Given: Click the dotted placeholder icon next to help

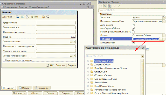Looking at the screenshot, I should (48, 17).
